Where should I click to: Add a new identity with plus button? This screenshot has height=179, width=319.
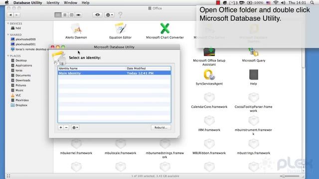pyautogui.click(x=61, y=127)
